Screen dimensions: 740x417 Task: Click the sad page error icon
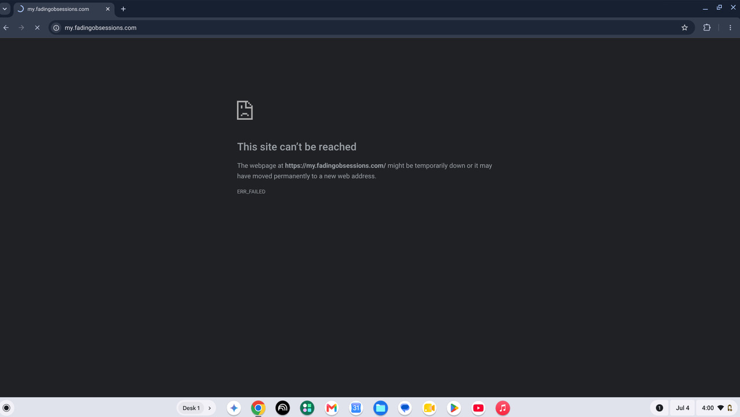(245, 110)
